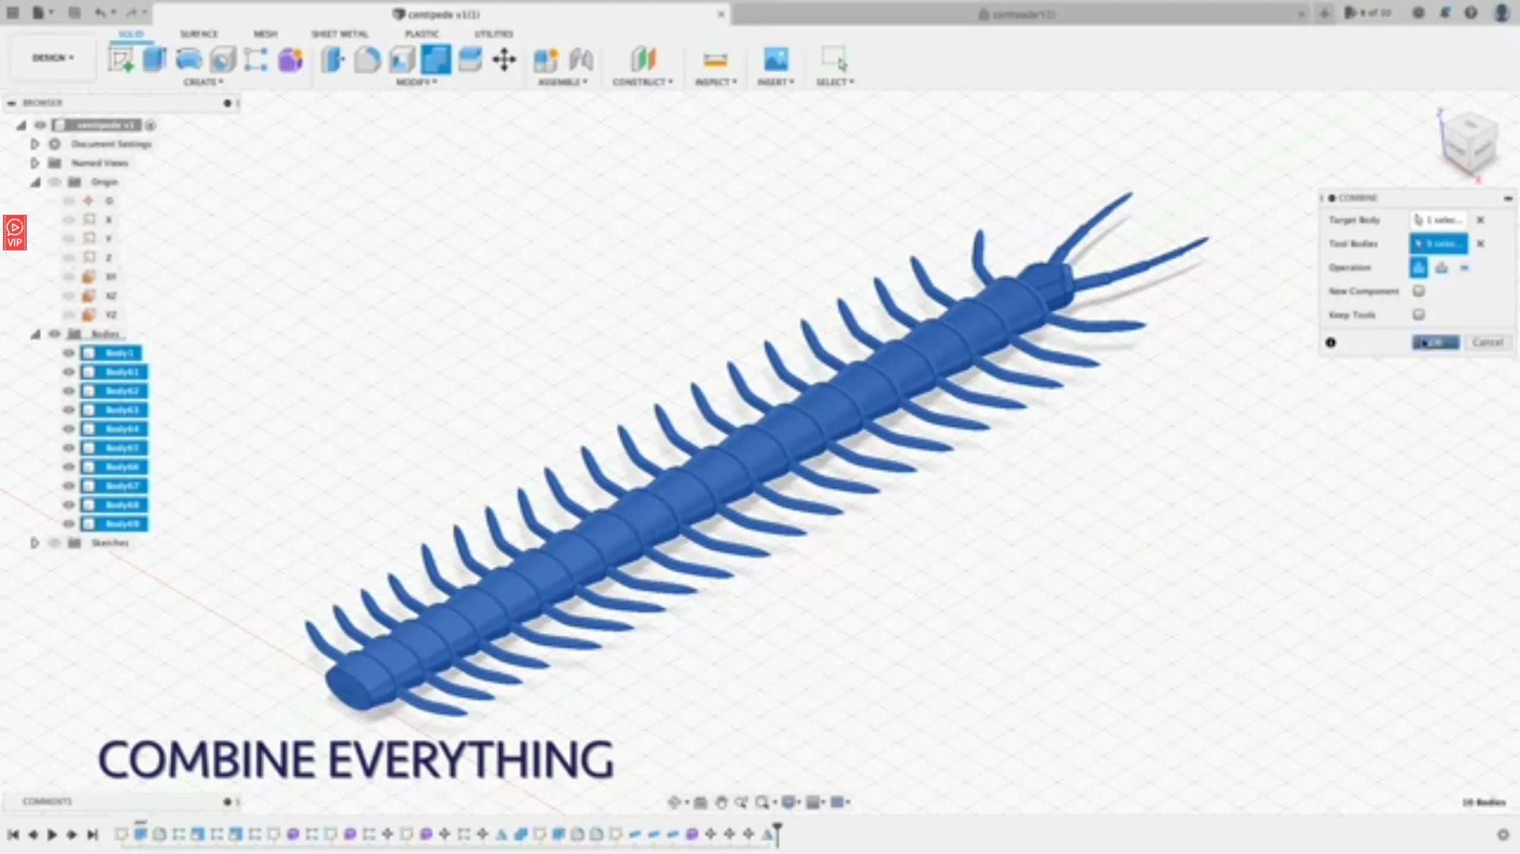Click the Create Sketch tool icon

(x=121, y=59)
